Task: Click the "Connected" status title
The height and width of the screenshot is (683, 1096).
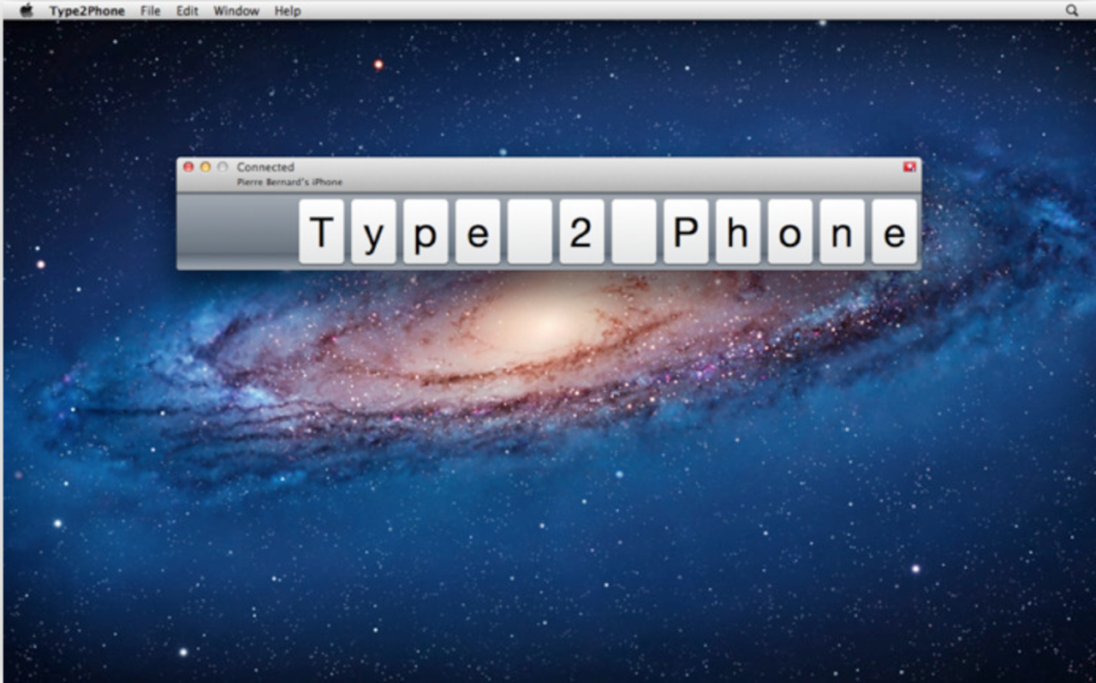Action: click(265, 167)
